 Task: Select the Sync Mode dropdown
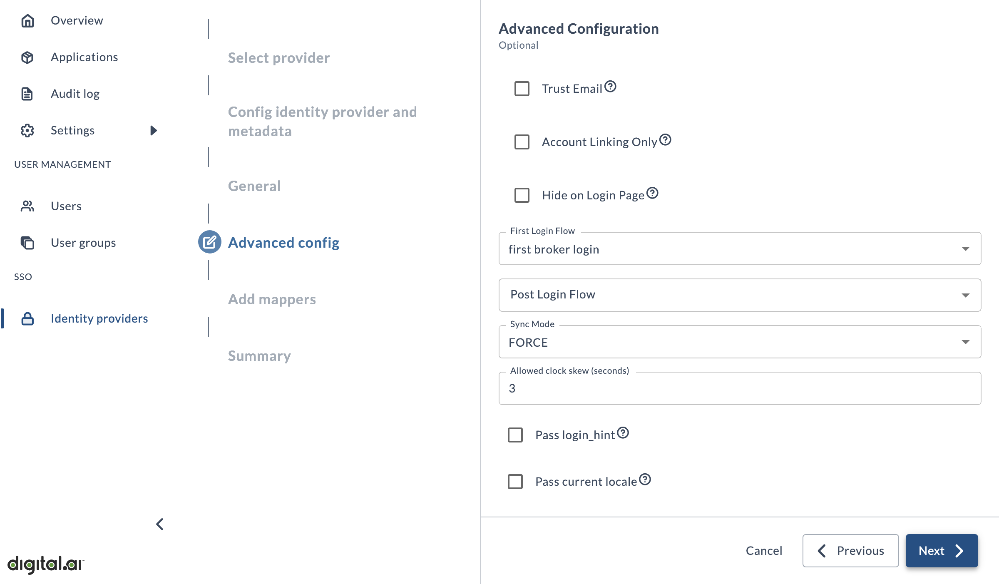(x=740, y=340)
